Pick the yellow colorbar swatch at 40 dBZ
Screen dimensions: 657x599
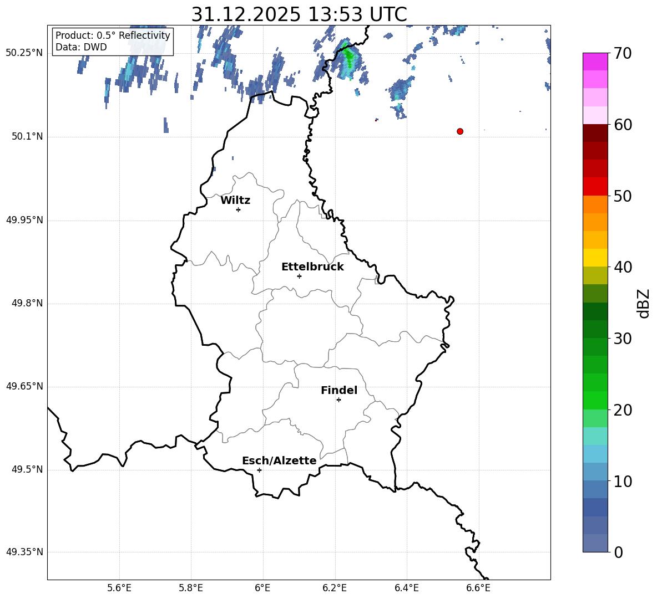595,258
